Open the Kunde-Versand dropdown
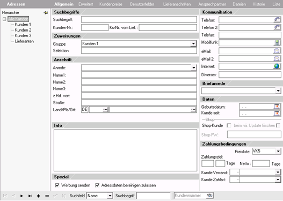 click(x=278, y=173)
